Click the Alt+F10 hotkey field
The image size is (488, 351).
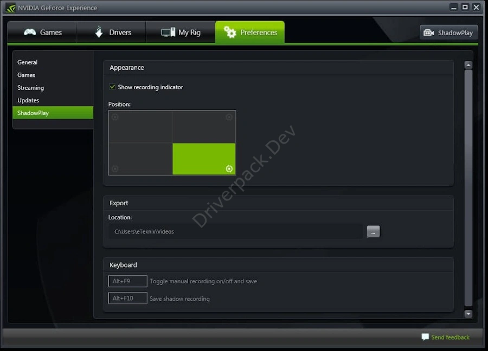(127, 298)
